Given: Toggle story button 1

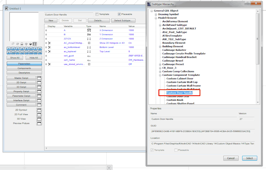Looking at the screenshot, I should (x=9, y=49).
